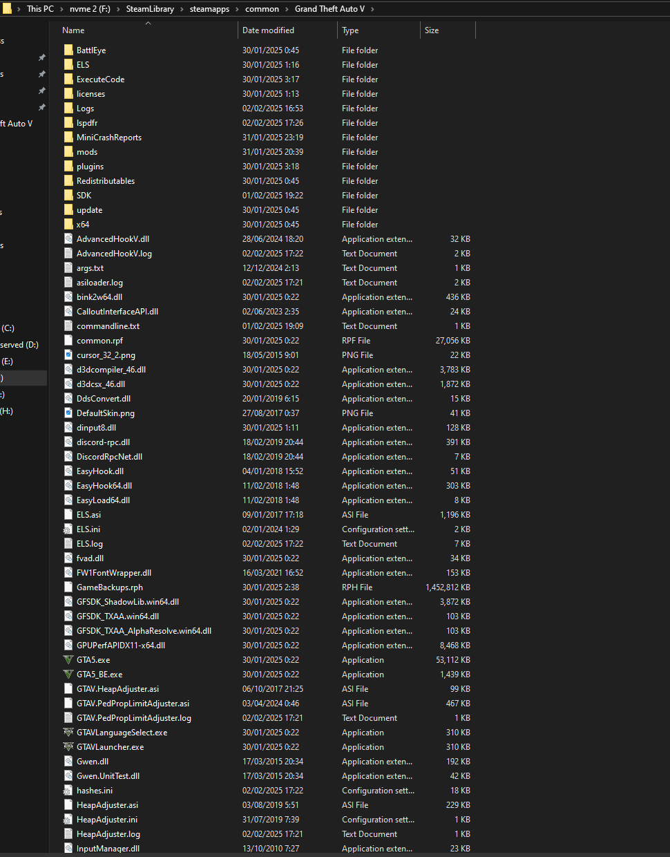Click the cursor_32_2.png image icon
670x857 pixels.
(x=68, y=355)
